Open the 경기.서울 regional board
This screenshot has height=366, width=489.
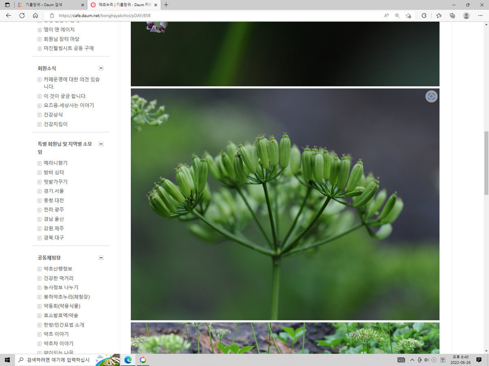point(54,191)
